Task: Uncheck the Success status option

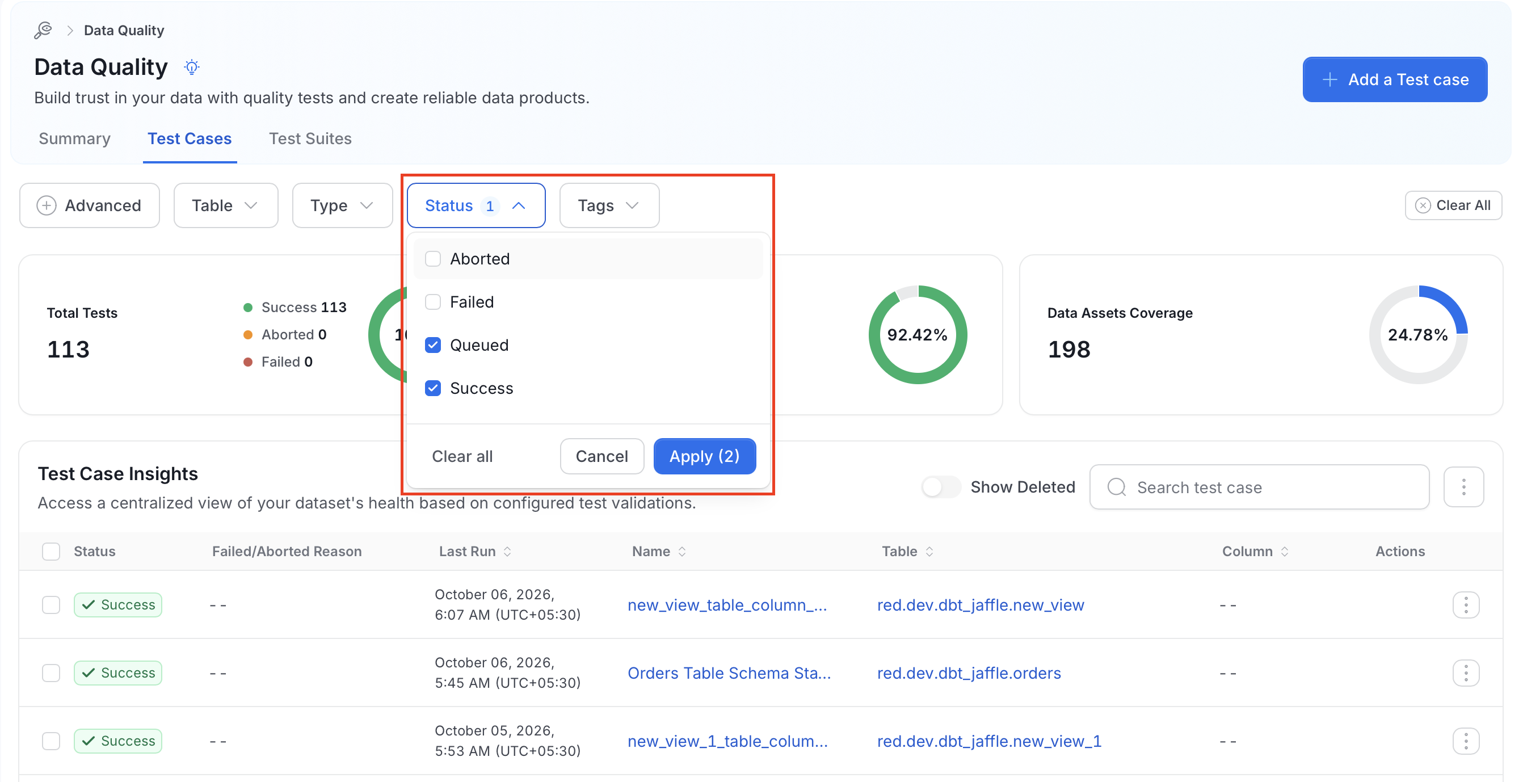Action: coord(433,388)
